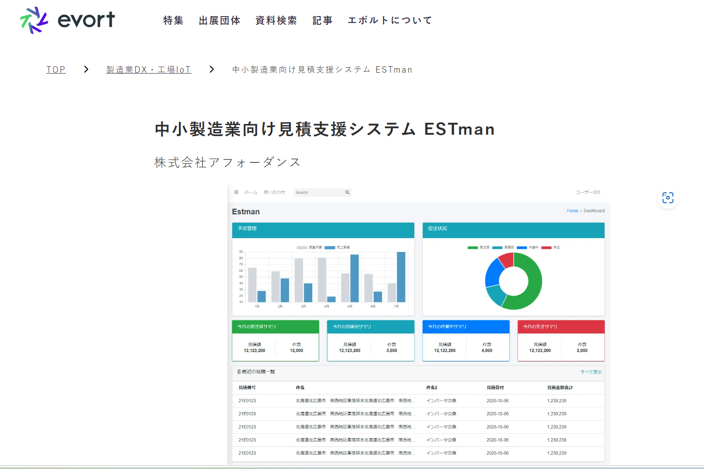Click the evort logo icon
704x469 pixels.
pos(34,20)
